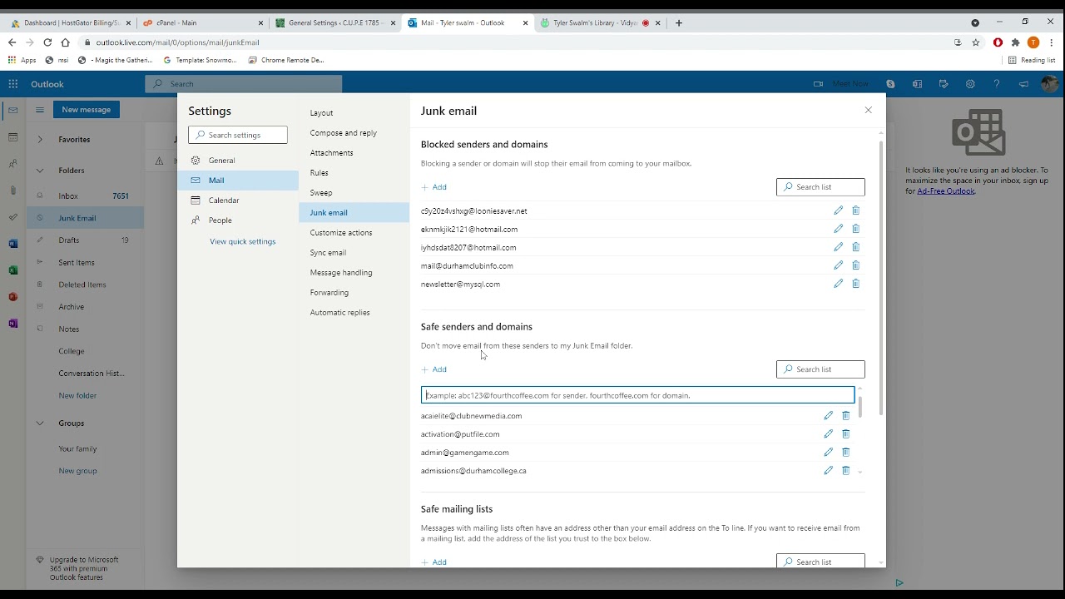This screenshot has height=599, width=1065.
Task: Edit blocked sender iyhdsdat8207@hotmail.com
Action: [838, 247]
